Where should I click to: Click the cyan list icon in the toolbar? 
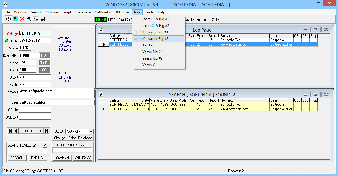point(15,19)
